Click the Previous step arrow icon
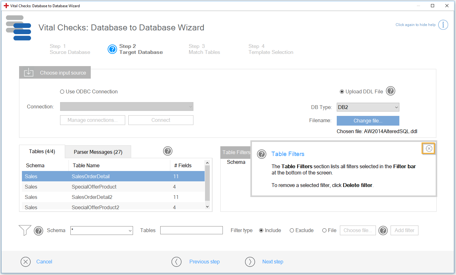The image size is (456, 275). [177, 262]
